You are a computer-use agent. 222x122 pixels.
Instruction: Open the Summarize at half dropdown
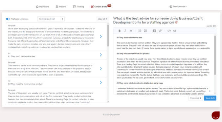(51, 19)
